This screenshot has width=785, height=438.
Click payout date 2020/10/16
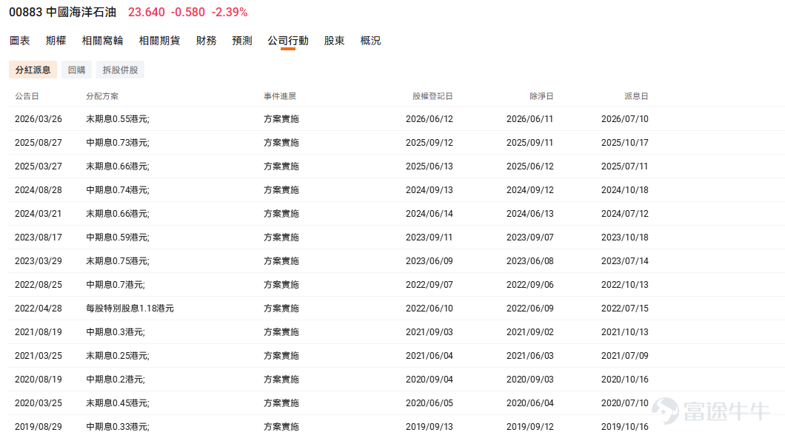point(625,379)
